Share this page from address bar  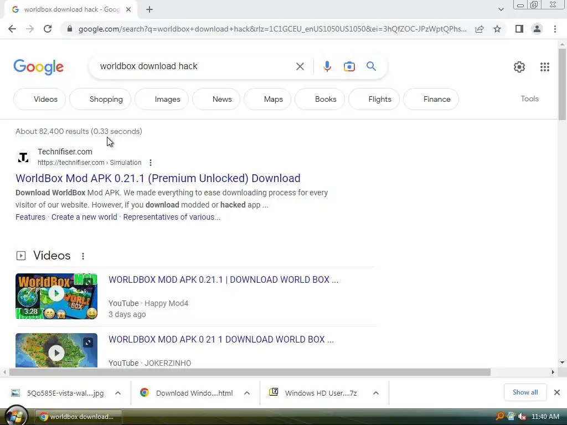tap(480, 29)
